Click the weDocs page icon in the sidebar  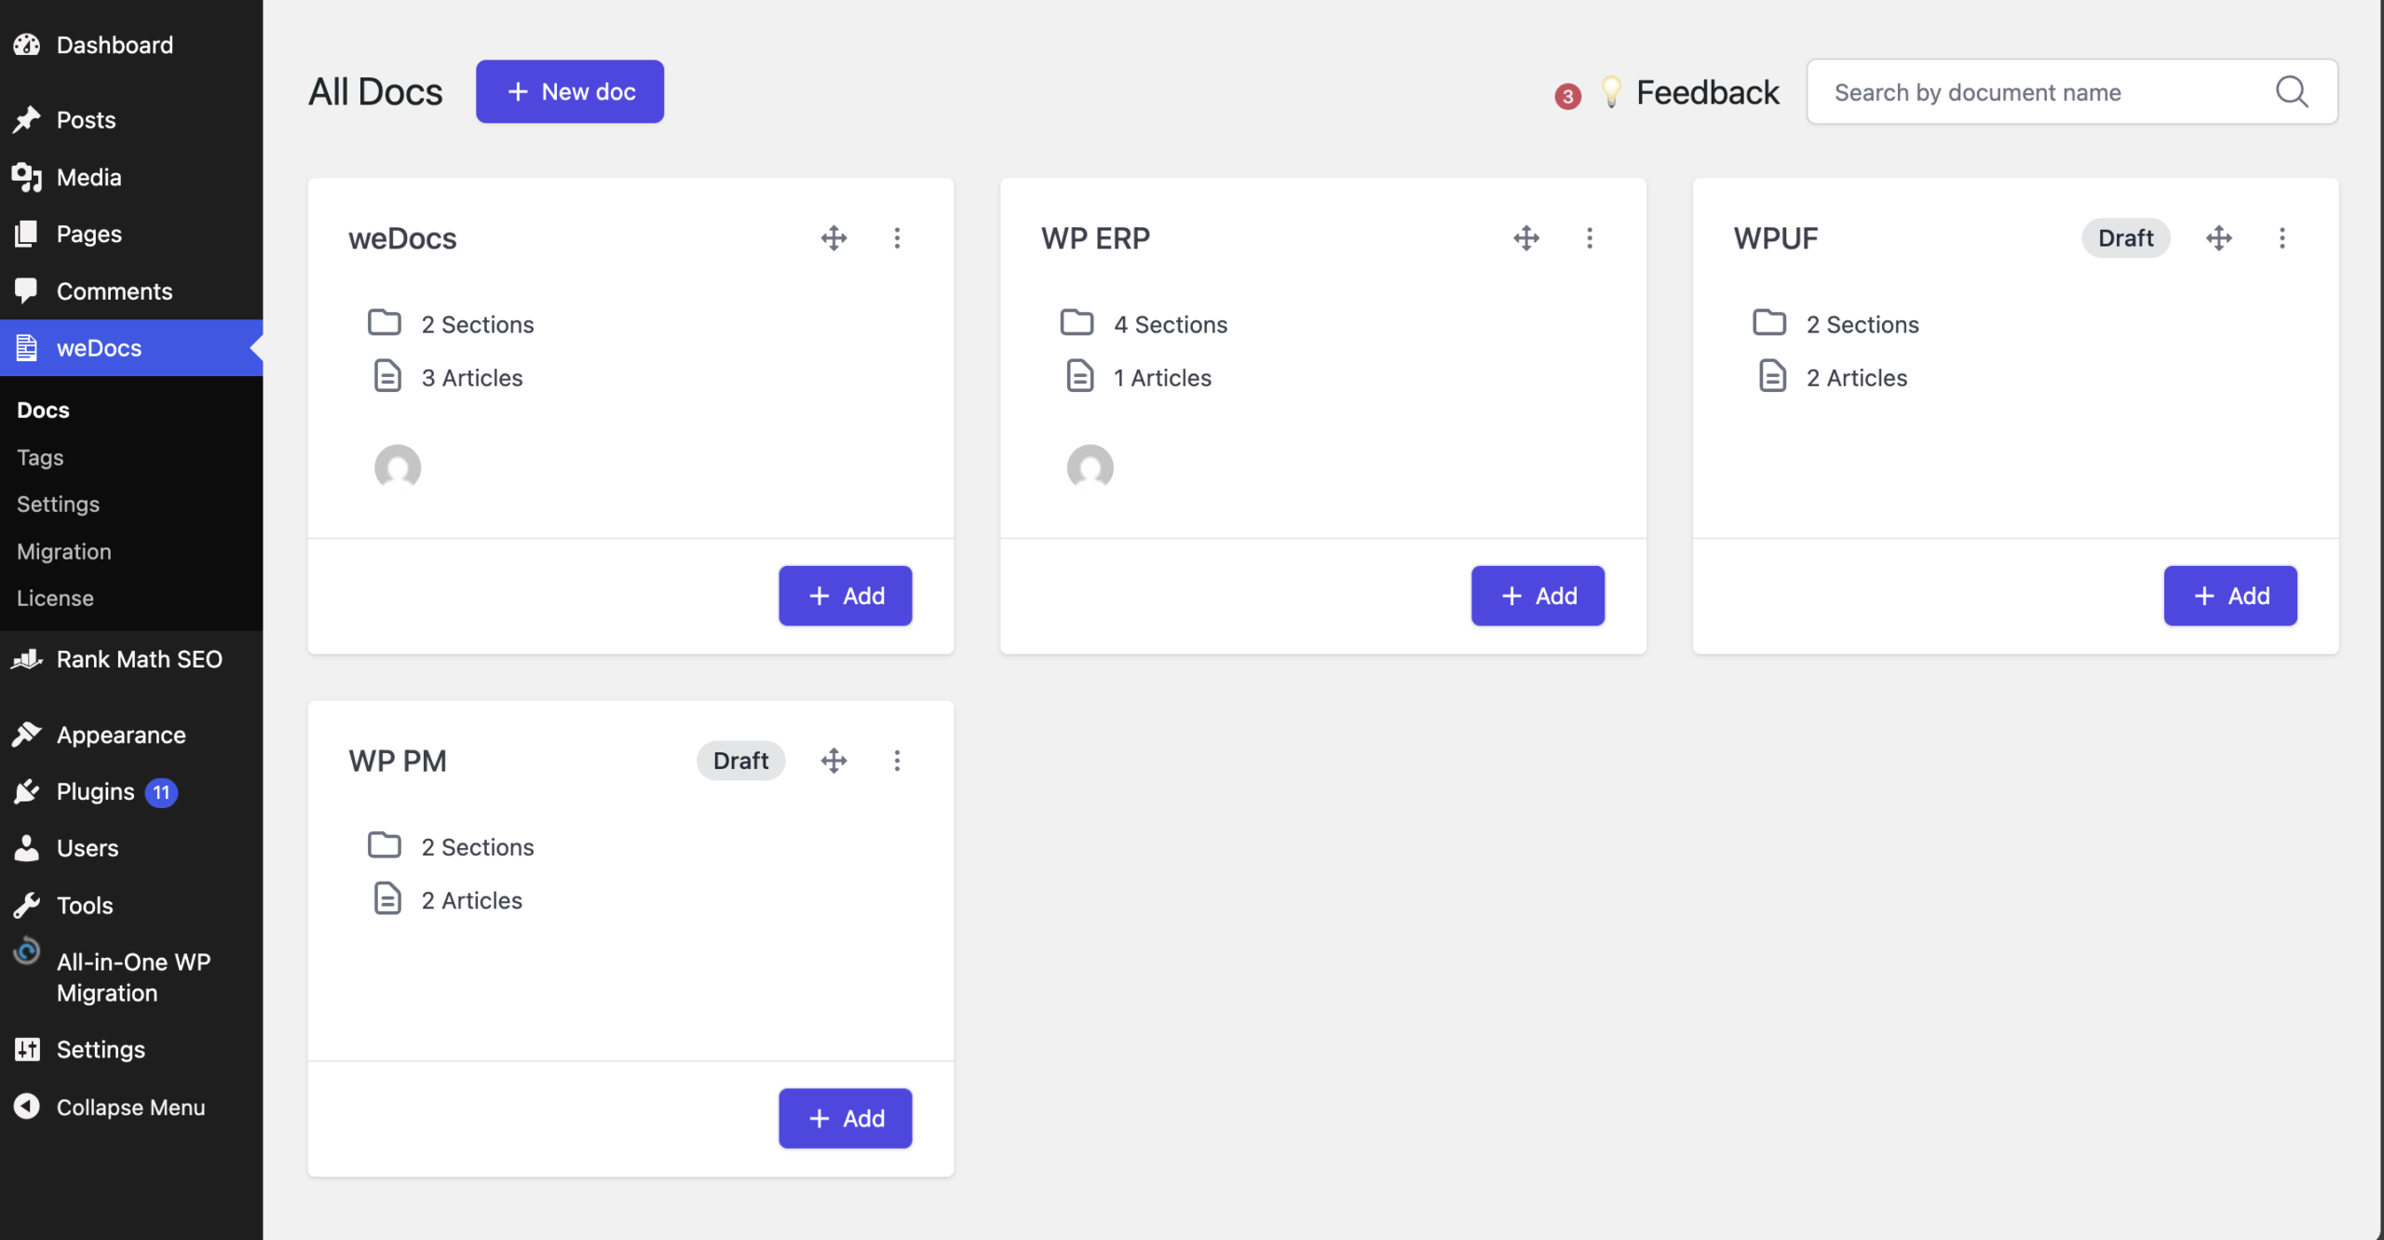pos(27,347)
